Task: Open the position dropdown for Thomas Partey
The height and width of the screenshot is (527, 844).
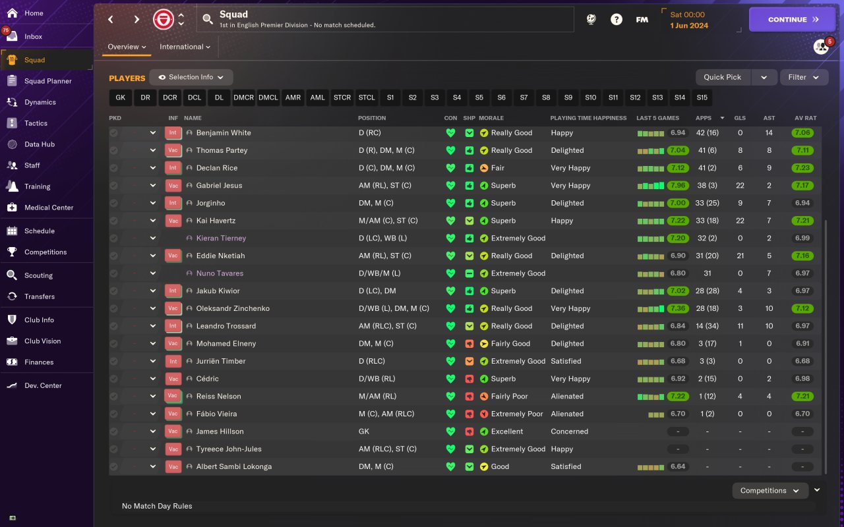Action: (153, 150)
